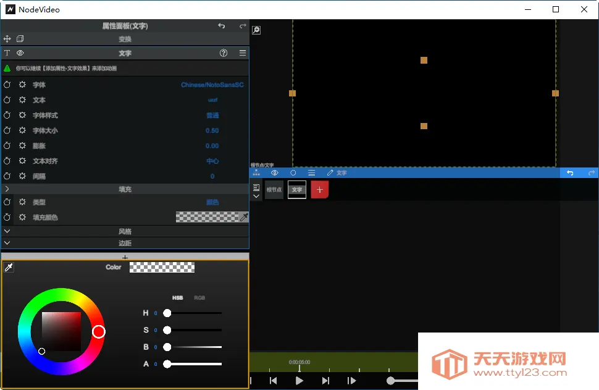Click the Alpha slider handle
The width and height of the screenshot is (599, 390).
click(x=167, y=364)
